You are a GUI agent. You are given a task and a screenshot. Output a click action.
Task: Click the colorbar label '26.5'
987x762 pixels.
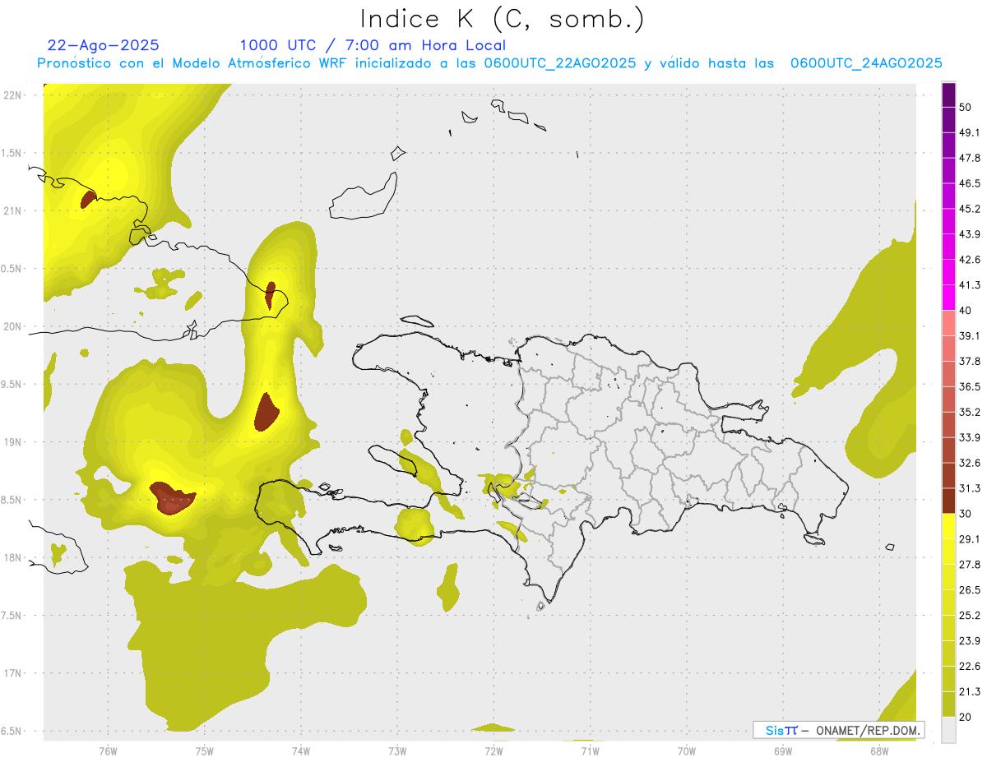coord(970,589)
